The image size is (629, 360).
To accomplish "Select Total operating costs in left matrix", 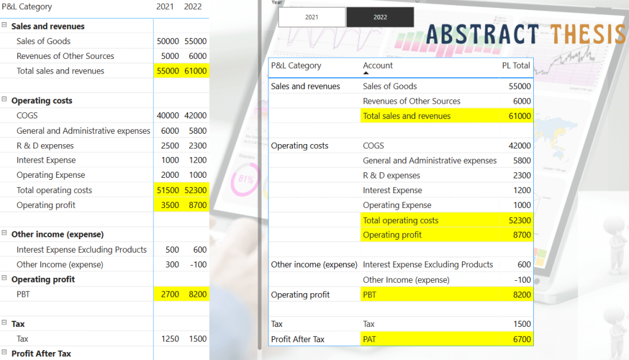I will click(x=54, y=190).
